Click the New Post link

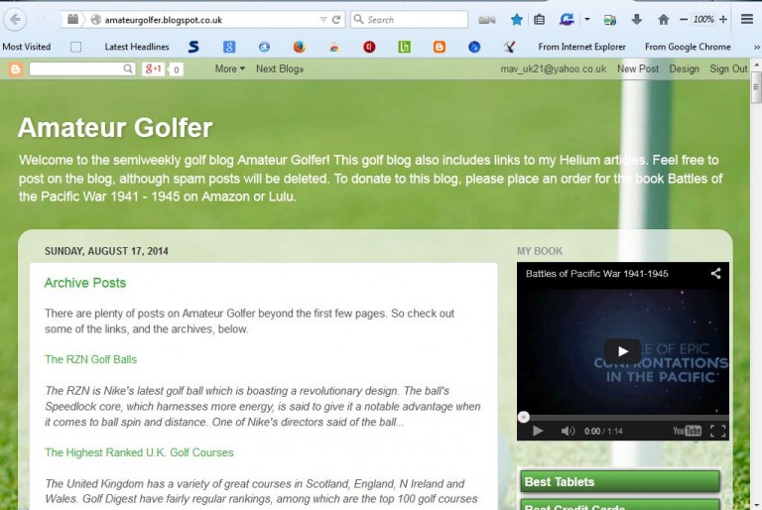coord(638,68)
